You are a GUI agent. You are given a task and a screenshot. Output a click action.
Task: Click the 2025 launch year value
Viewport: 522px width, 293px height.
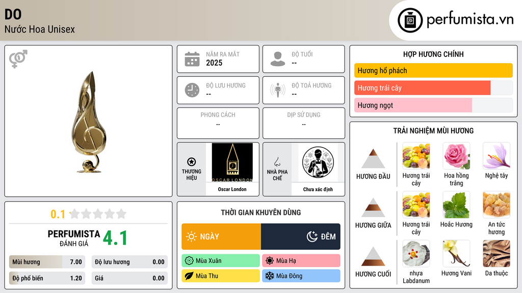coord(214,63)
